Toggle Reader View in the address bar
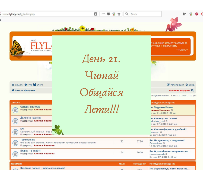The width and height of the screenshot is (203, 170). pos(96,14)
